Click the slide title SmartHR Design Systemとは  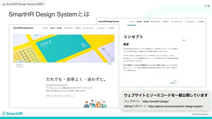[x=49, y=14]
